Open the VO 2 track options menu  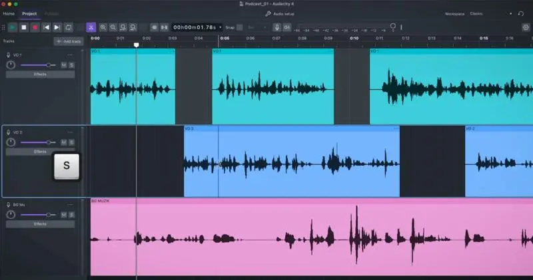pos(70,132)
